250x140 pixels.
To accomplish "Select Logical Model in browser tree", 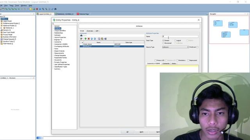I will [7, 21].
